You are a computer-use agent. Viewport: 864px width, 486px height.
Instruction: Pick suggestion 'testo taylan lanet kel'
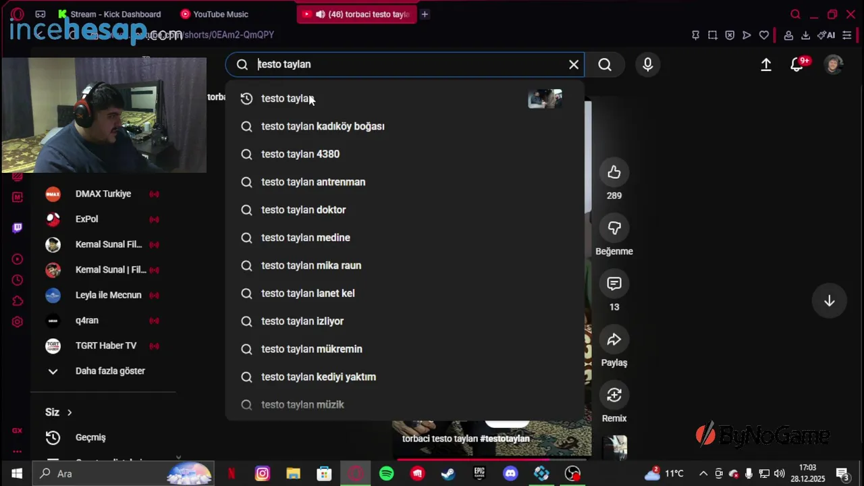[x=405, y=294]
